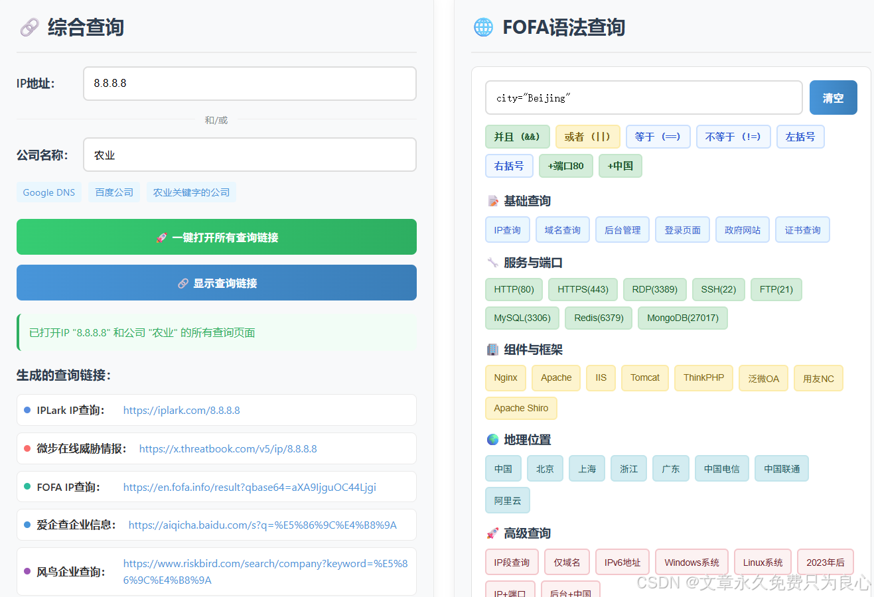The height and width of the screenshot is (597, 874).
Task: Insert 右括号 into the query
Action: 509,166
